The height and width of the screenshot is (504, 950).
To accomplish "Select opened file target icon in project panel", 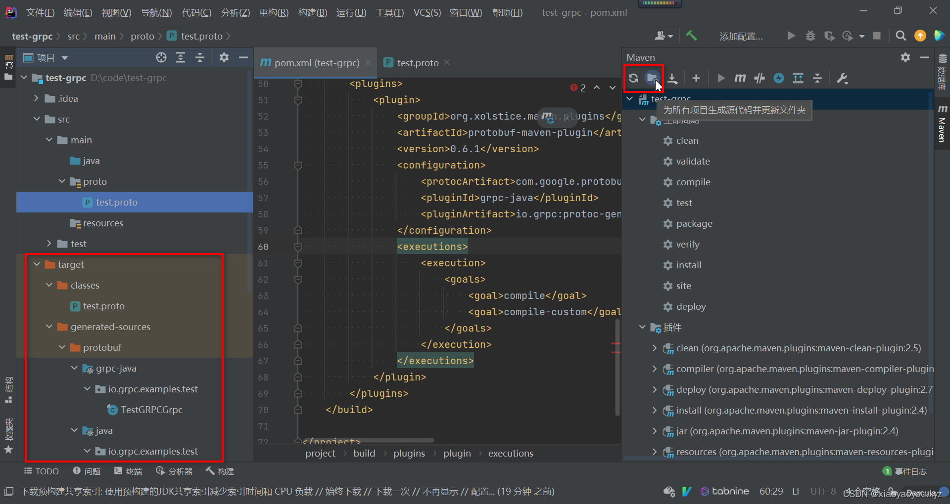I will pos(161,58).
